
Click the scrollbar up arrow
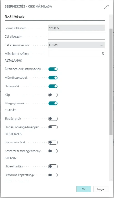[111, 17]
